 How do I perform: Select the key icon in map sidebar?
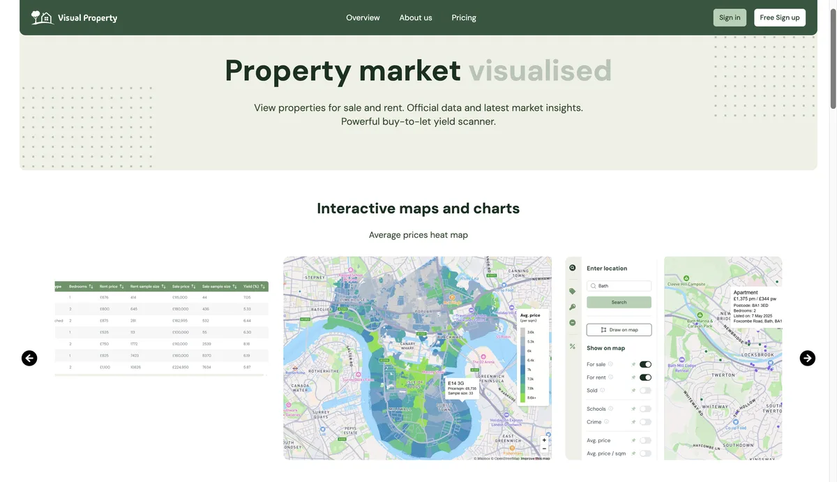click(x=573, y=307)
